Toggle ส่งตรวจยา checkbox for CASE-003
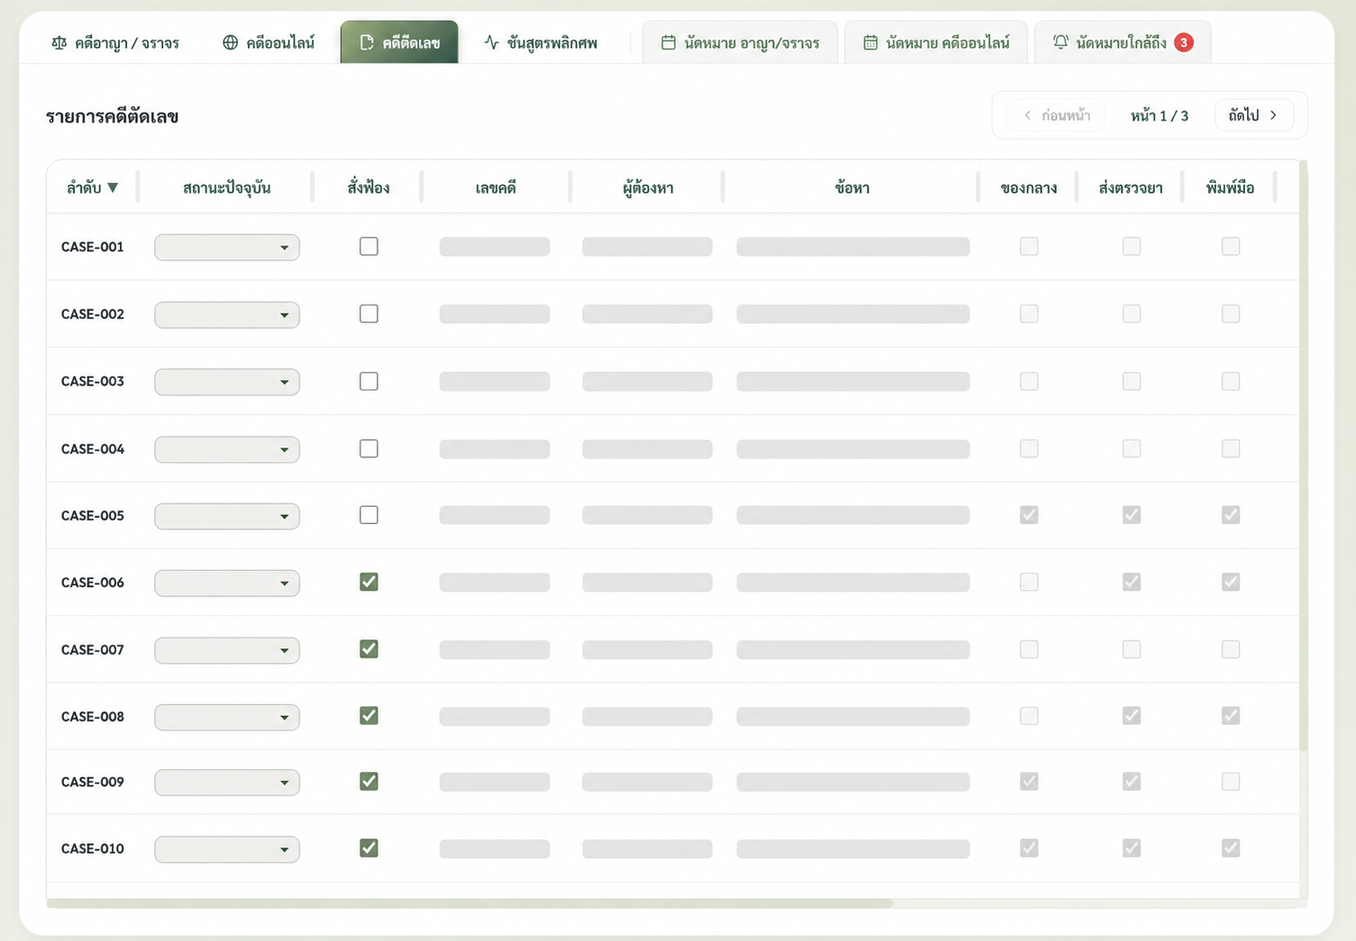The height and width of the screenshot is (941, 1356). coord(1132,381)
